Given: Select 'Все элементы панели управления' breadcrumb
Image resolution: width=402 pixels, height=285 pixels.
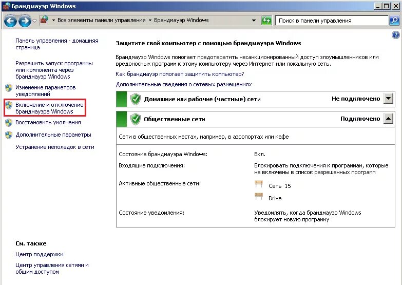Looking at the screenshot, I should coord(102,20).
